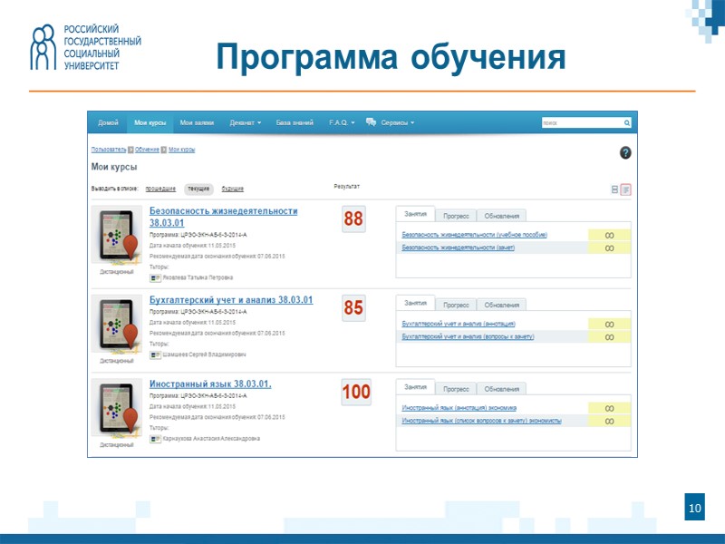Select the текущие courses filter

pos(198,189)
